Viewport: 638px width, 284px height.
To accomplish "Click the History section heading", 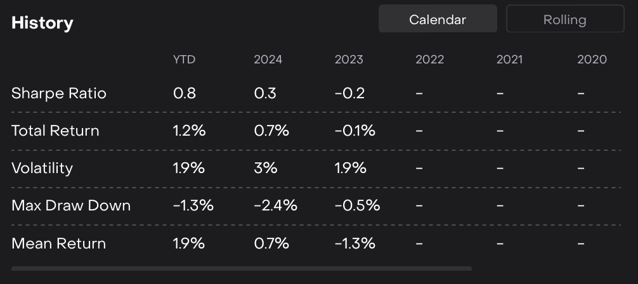I will coord(42,23).
